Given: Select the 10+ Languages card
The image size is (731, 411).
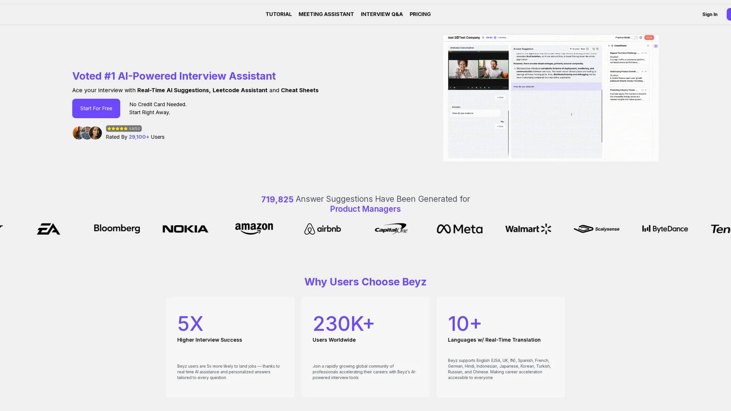Looking at the screenshot, I should pos(501,347).
